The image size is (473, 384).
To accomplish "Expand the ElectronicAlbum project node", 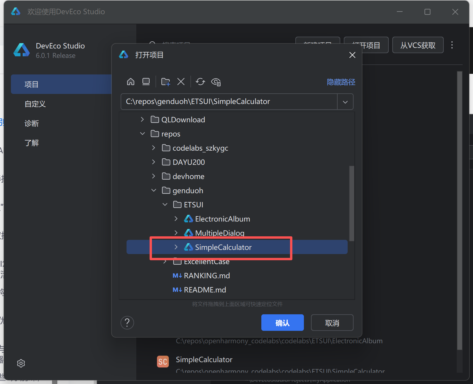I will click(176, 219).
